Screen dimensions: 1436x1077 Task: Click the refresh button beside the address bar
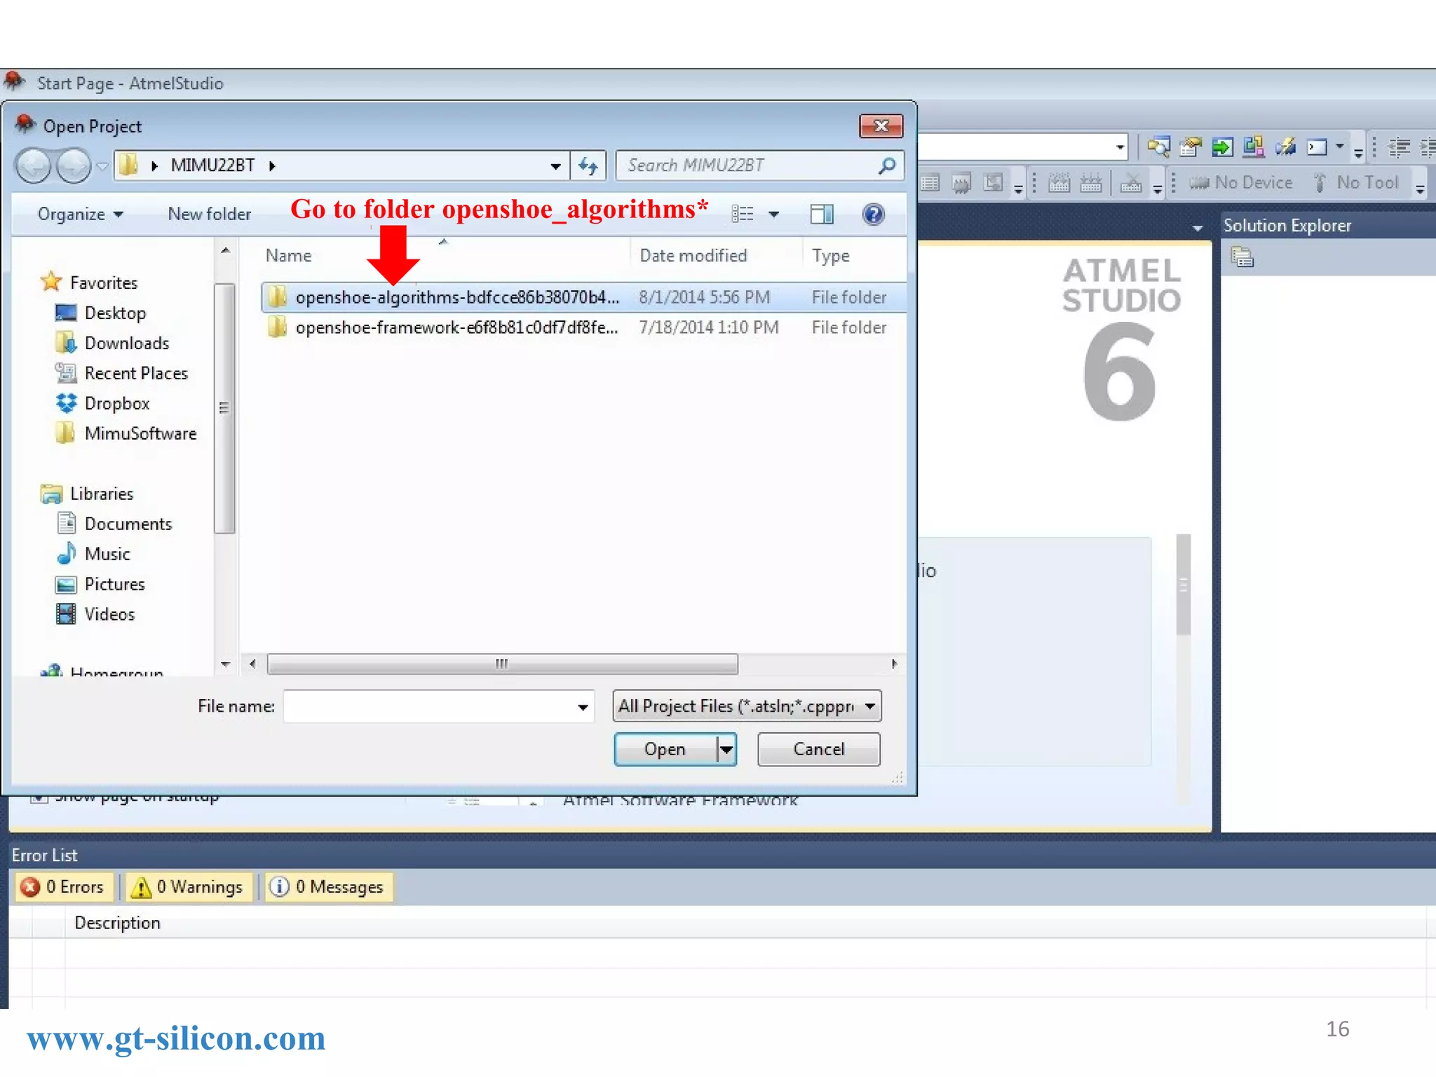(588, 165)
